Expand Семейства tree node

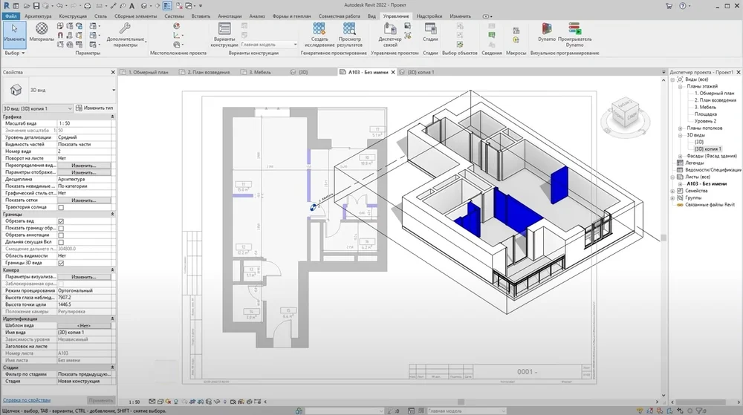(673, 191)
